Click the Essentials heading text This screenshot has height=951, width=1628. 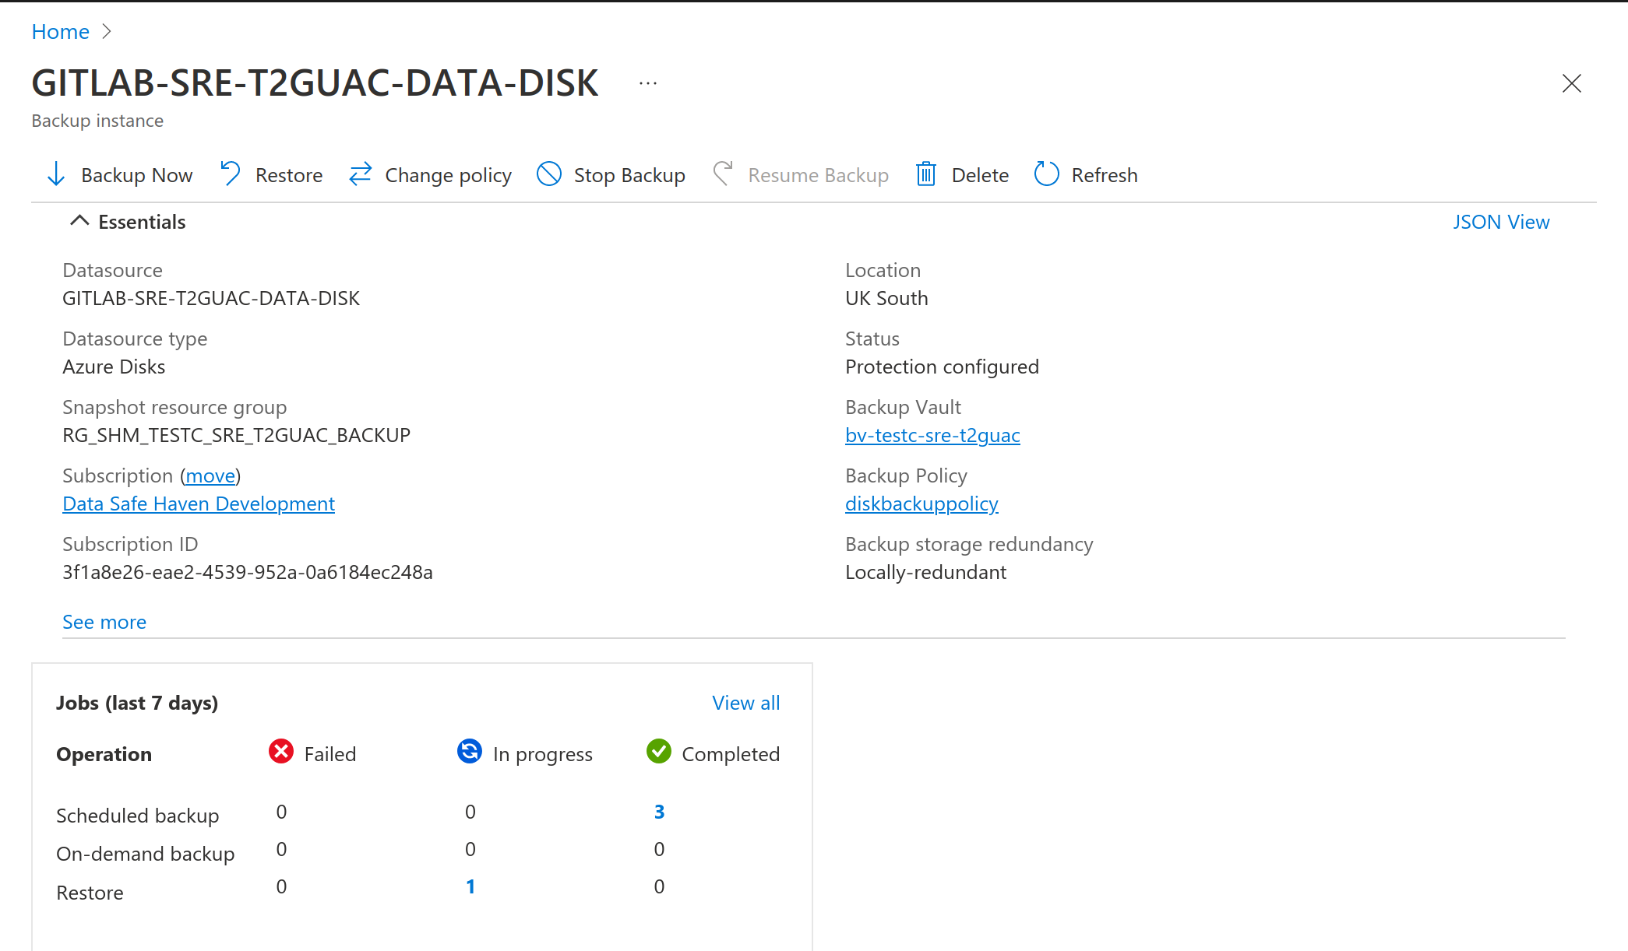click(x=142, y=222)
